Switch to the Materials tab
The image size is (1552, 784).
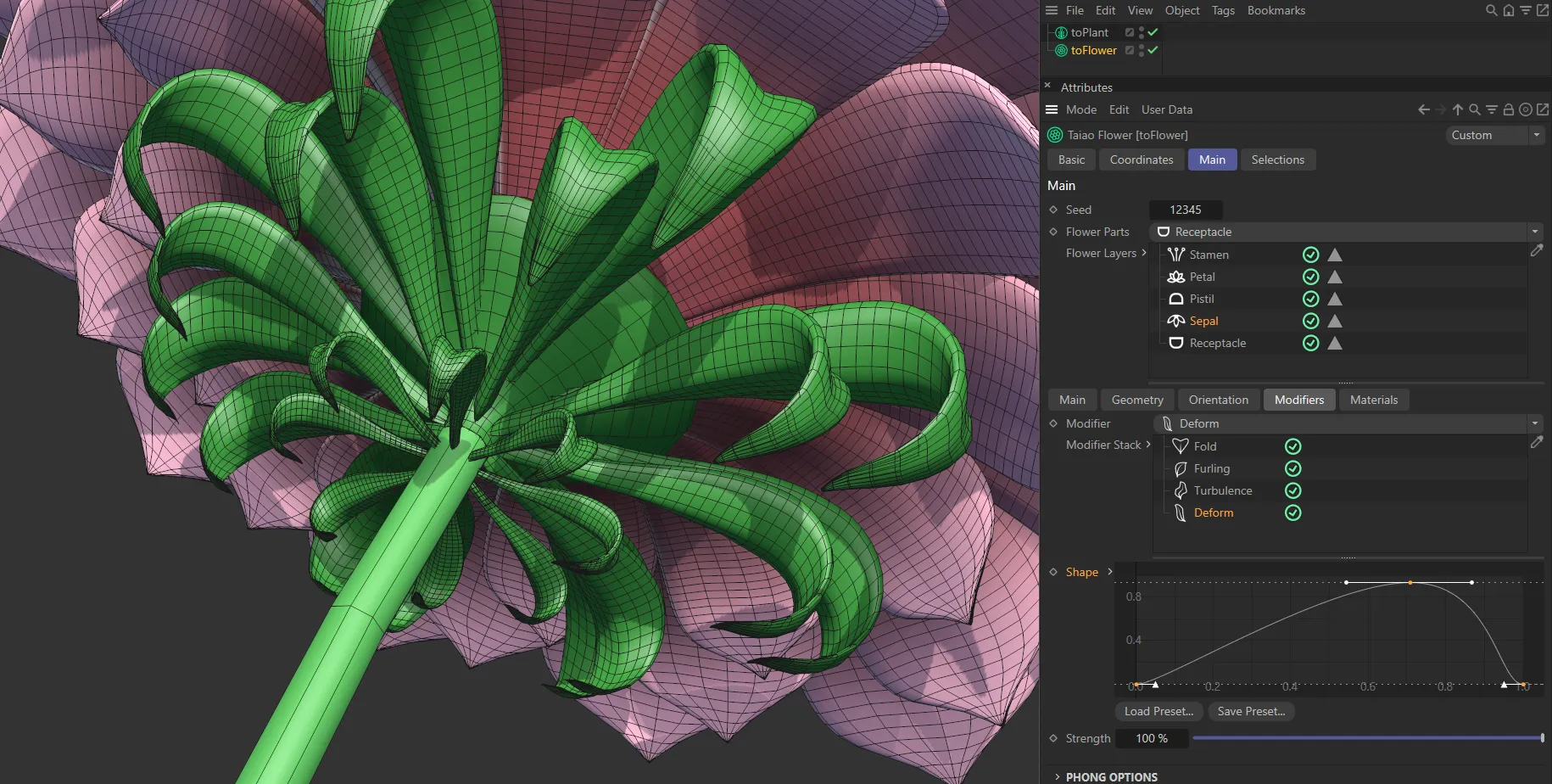coord(1374,400)
